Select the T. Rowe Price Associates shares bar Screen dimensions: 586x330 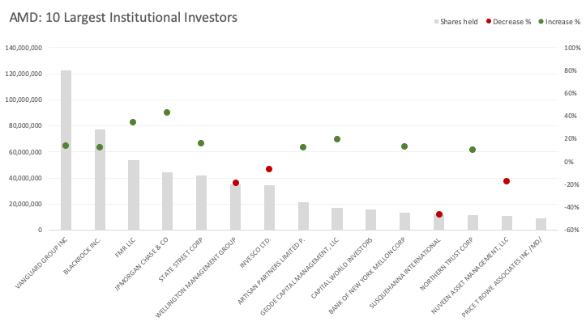tap(541, 224)
